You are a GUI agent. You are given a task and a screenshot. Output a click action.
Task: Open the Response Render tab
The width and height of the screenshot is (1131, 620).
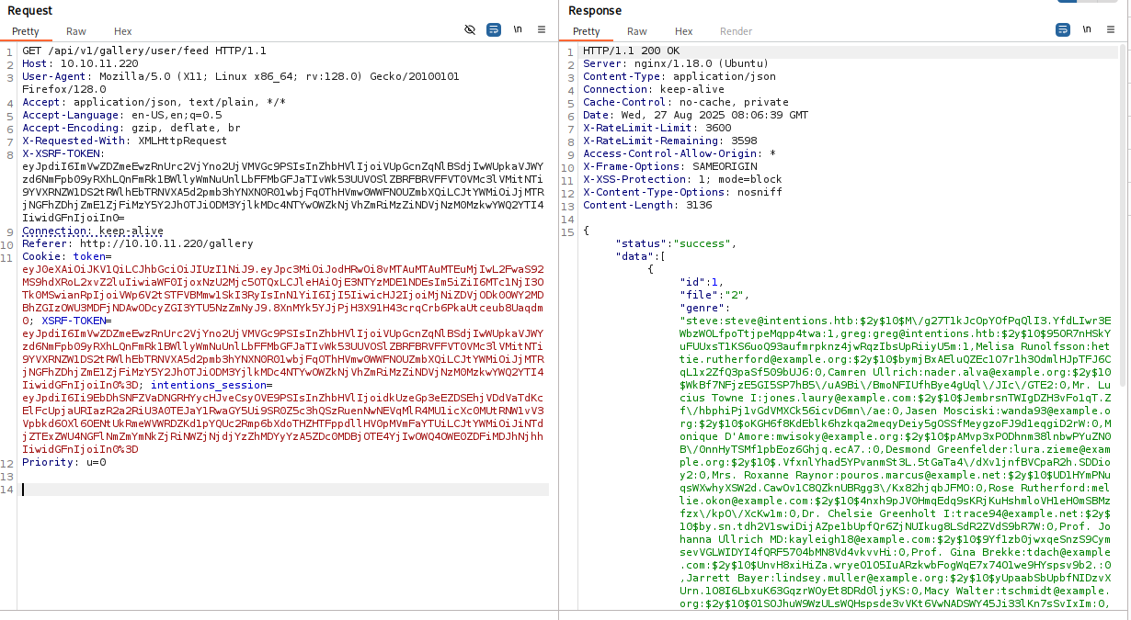(x=736, y=31)
